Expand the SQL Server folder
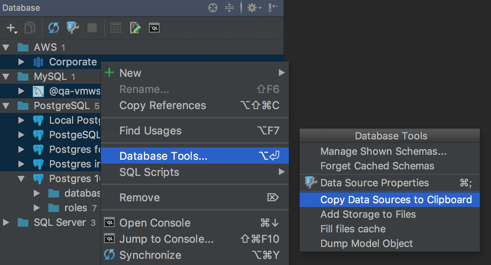This screenshot has width=491, height=265. pyautogui.click(x=6, y=222)
